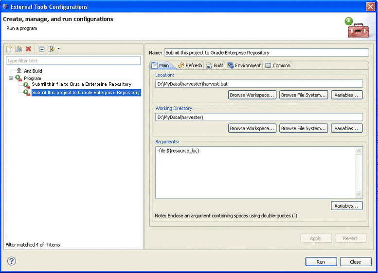This screenshot has height=273, width=378.
Task: Focus the 'type filter text' field
Action: (73, 61)
